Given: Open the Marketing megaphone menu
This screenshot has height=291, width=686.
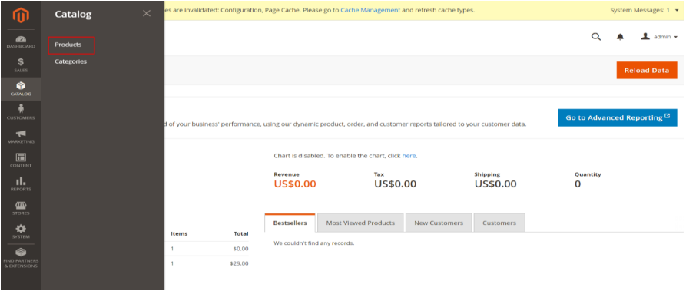Looking at the screenshot, I should (x=21, y=137).
